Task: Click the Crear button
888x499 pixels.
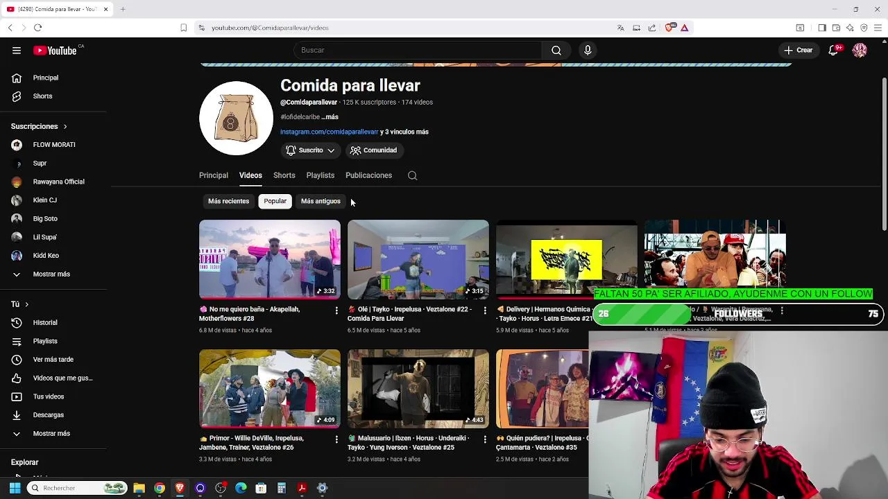Action: (799, 50)
